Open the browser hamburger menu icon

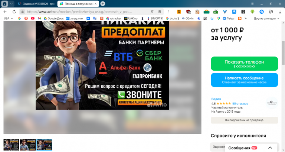(x=252, y=4)
